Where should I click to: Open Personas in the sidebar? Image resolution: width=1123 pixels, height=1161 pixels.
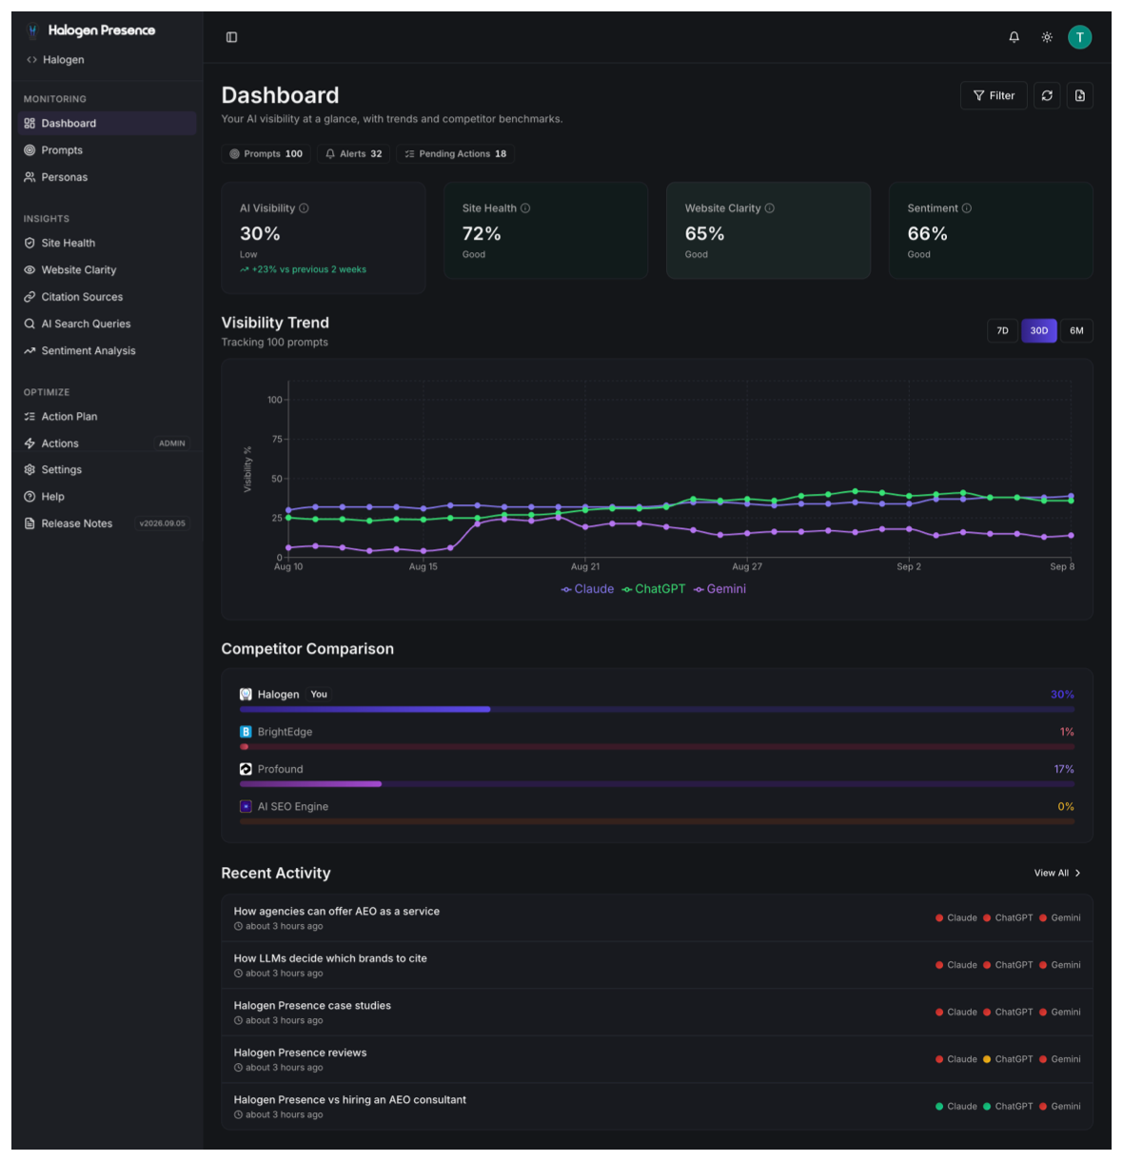click(107, 177)
